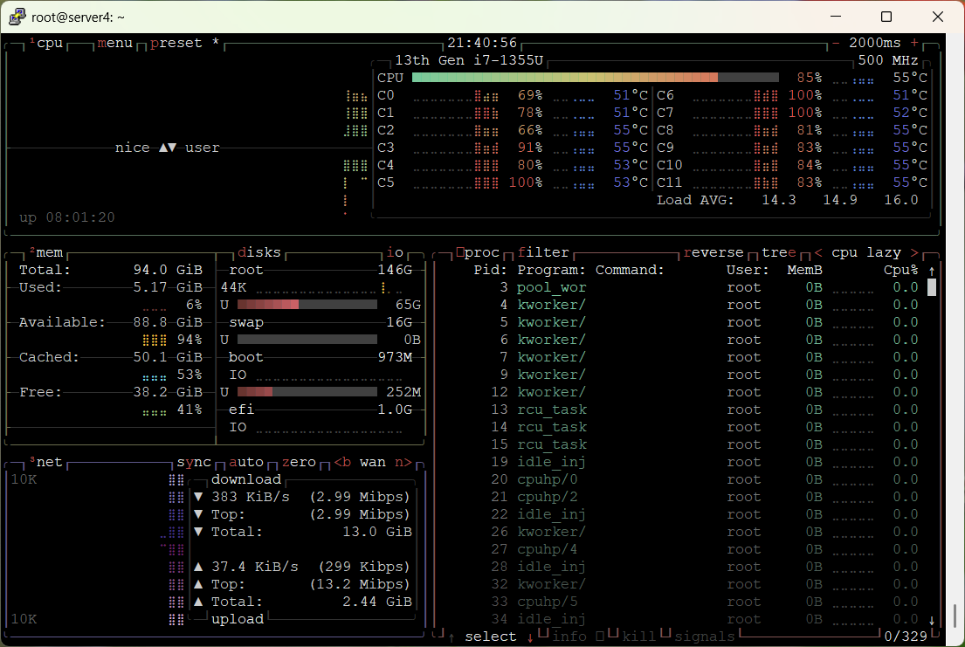Click the process list scroll-down arrow
The image size is (965, 647).
932,621
